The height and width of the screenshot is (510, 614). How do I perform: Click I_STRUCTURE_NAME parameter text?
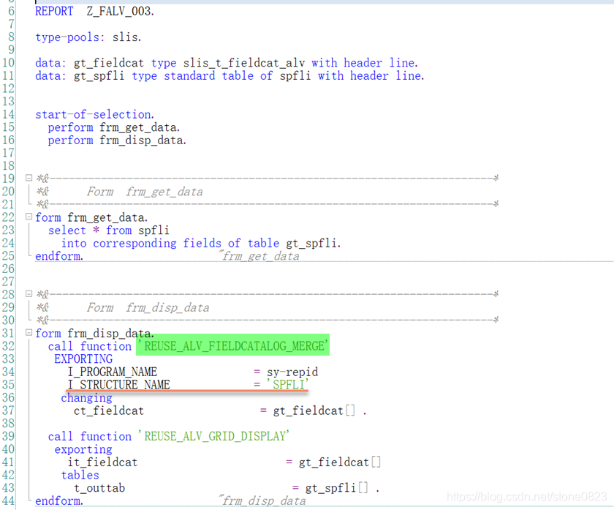[119, 385]
